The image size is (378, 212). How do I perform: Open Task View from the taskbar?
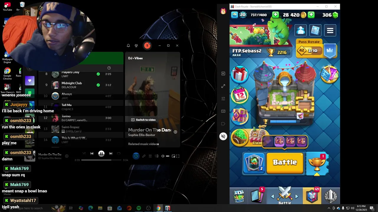[71, 208]
